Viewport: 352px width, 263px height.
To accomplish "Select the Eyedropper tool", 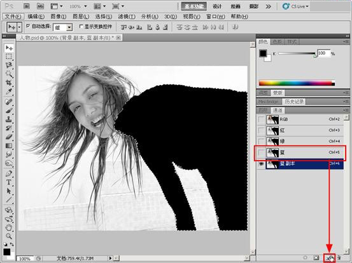I will (x=9, y=91).
